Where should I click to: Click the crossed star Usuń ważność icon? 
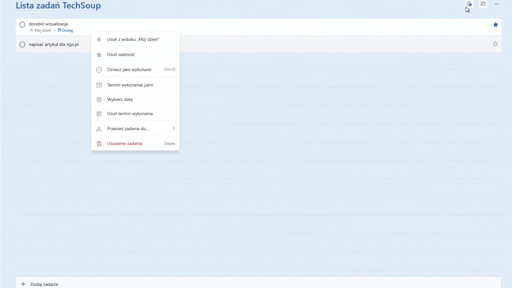99,55
